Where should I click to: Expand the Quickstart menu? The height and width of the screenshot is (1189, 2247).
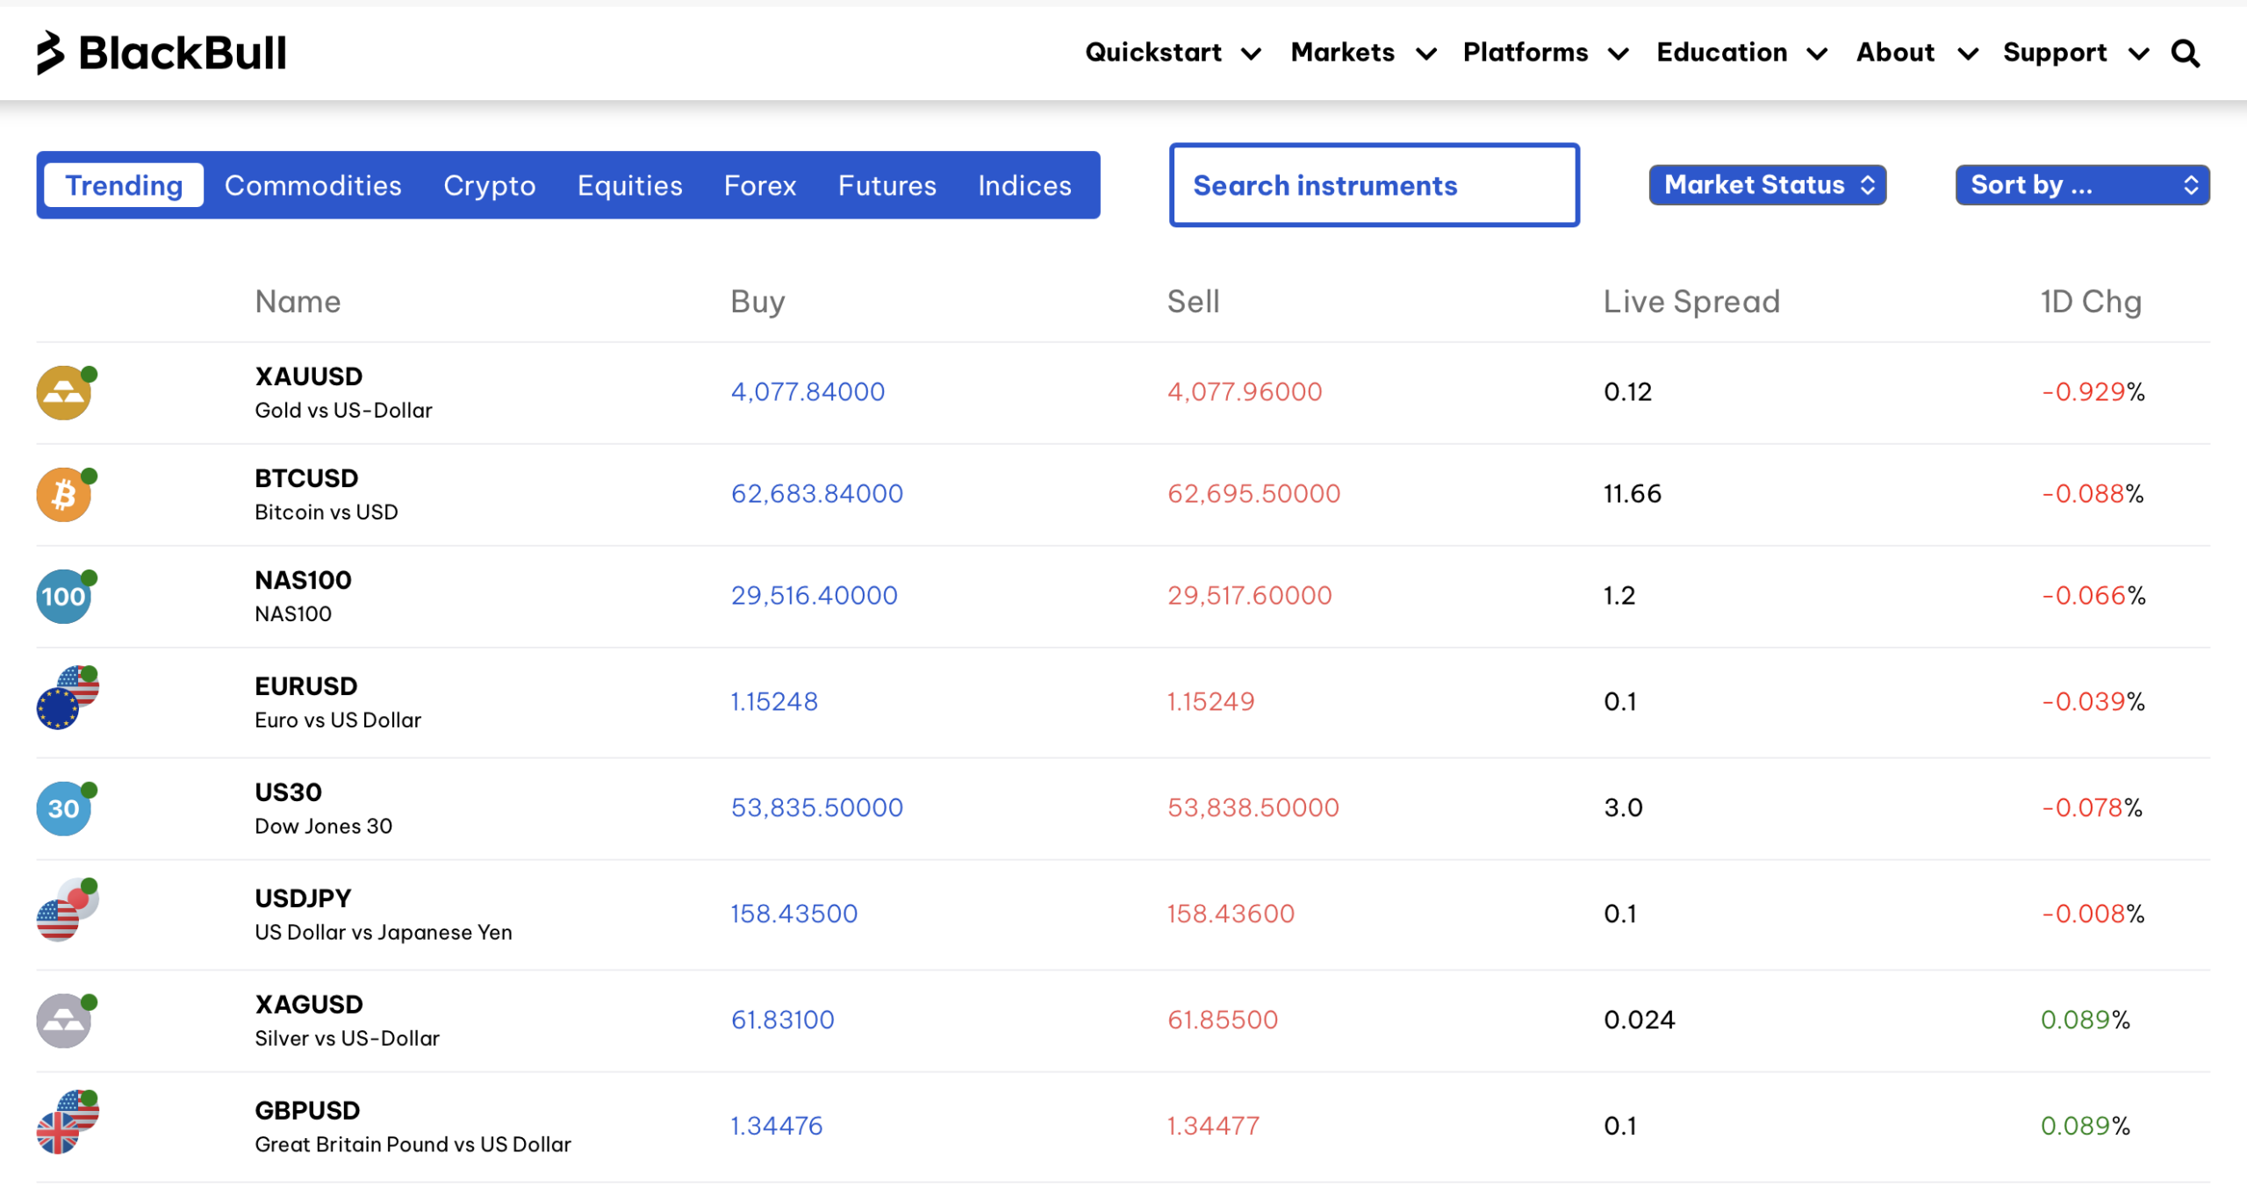[1173, 53]
